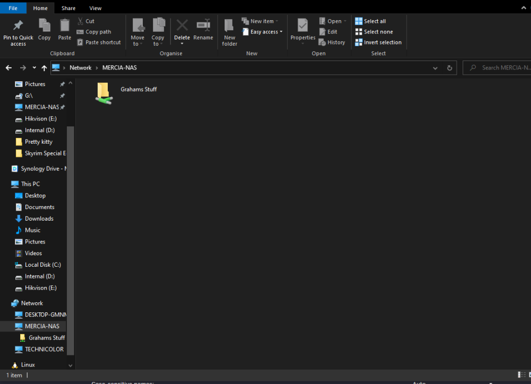This screenshot has height=384, width=531.
Task: Open Hikvison (E:) under Quick access
Action: (41, 119)
